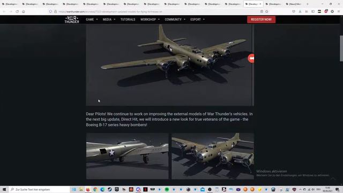Open a new browser tab with plus
Screen dimensions: 343x193
[x=307, y=4]
